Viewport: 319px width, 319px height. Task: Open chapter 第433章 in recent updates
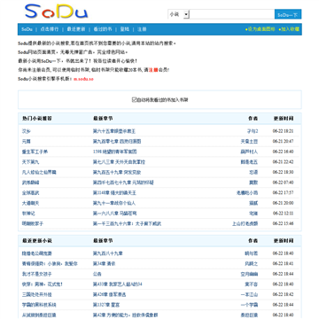click(118, 284)
